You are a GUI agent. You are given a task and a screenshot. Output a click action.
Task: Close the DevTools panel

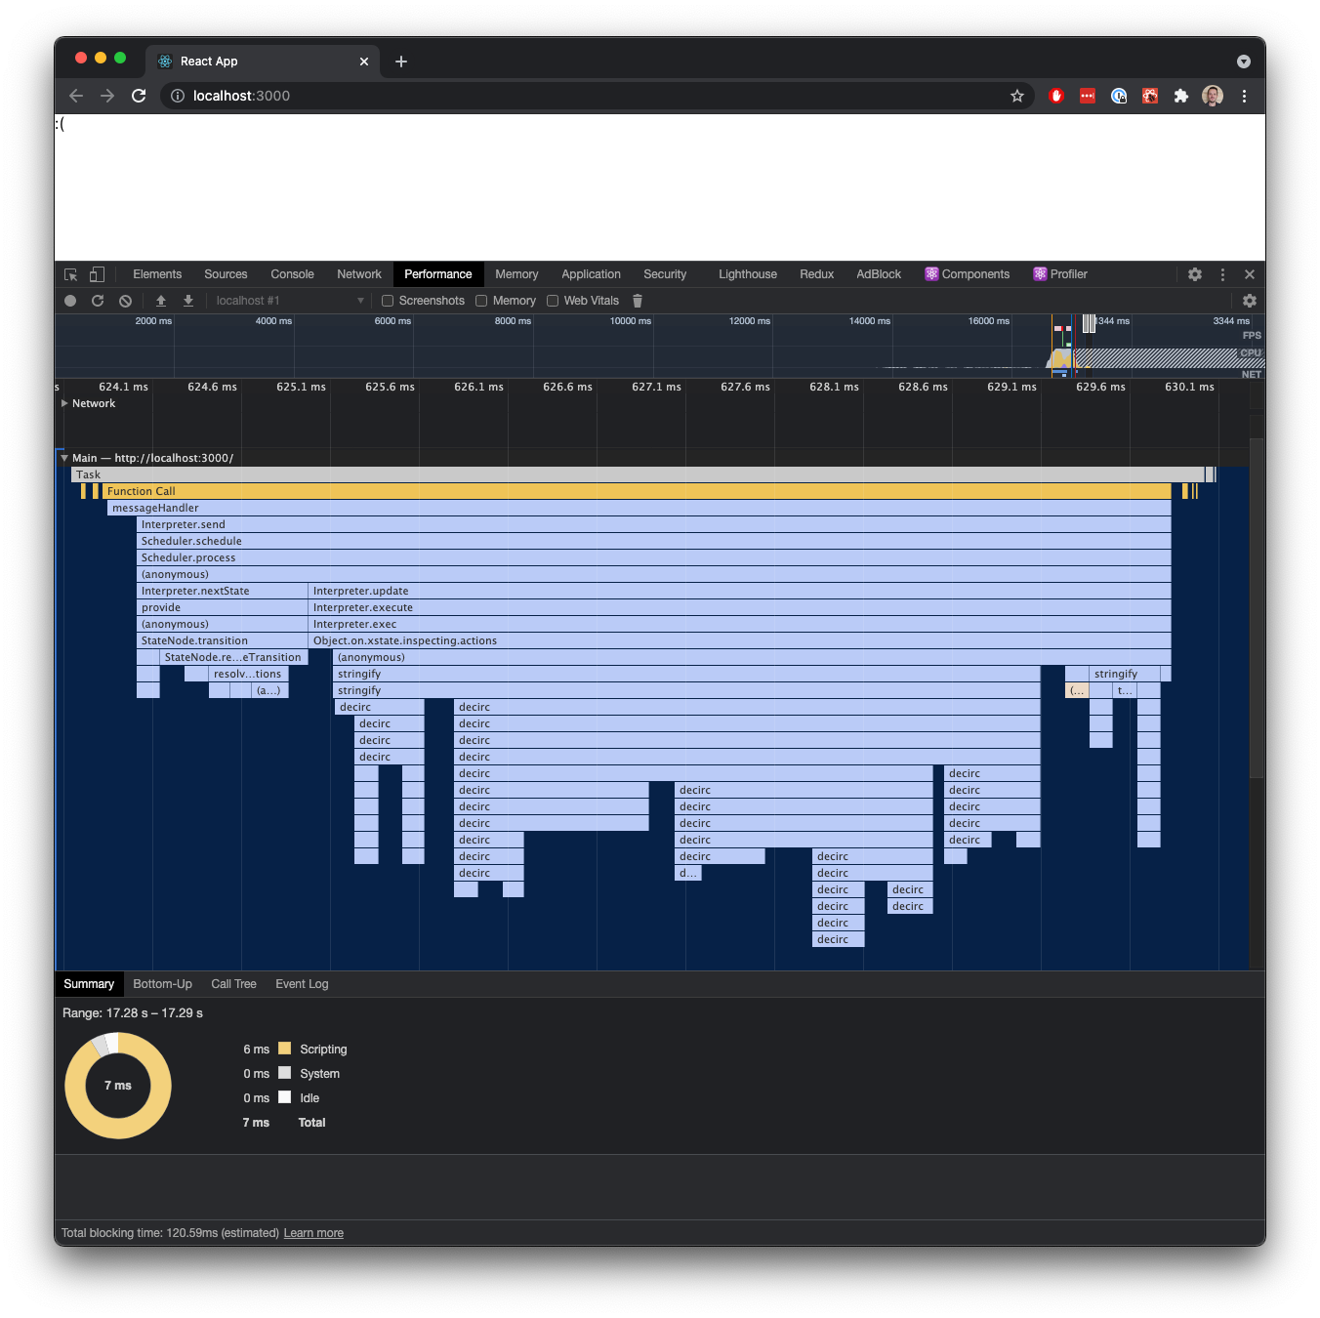[1250, 274]
